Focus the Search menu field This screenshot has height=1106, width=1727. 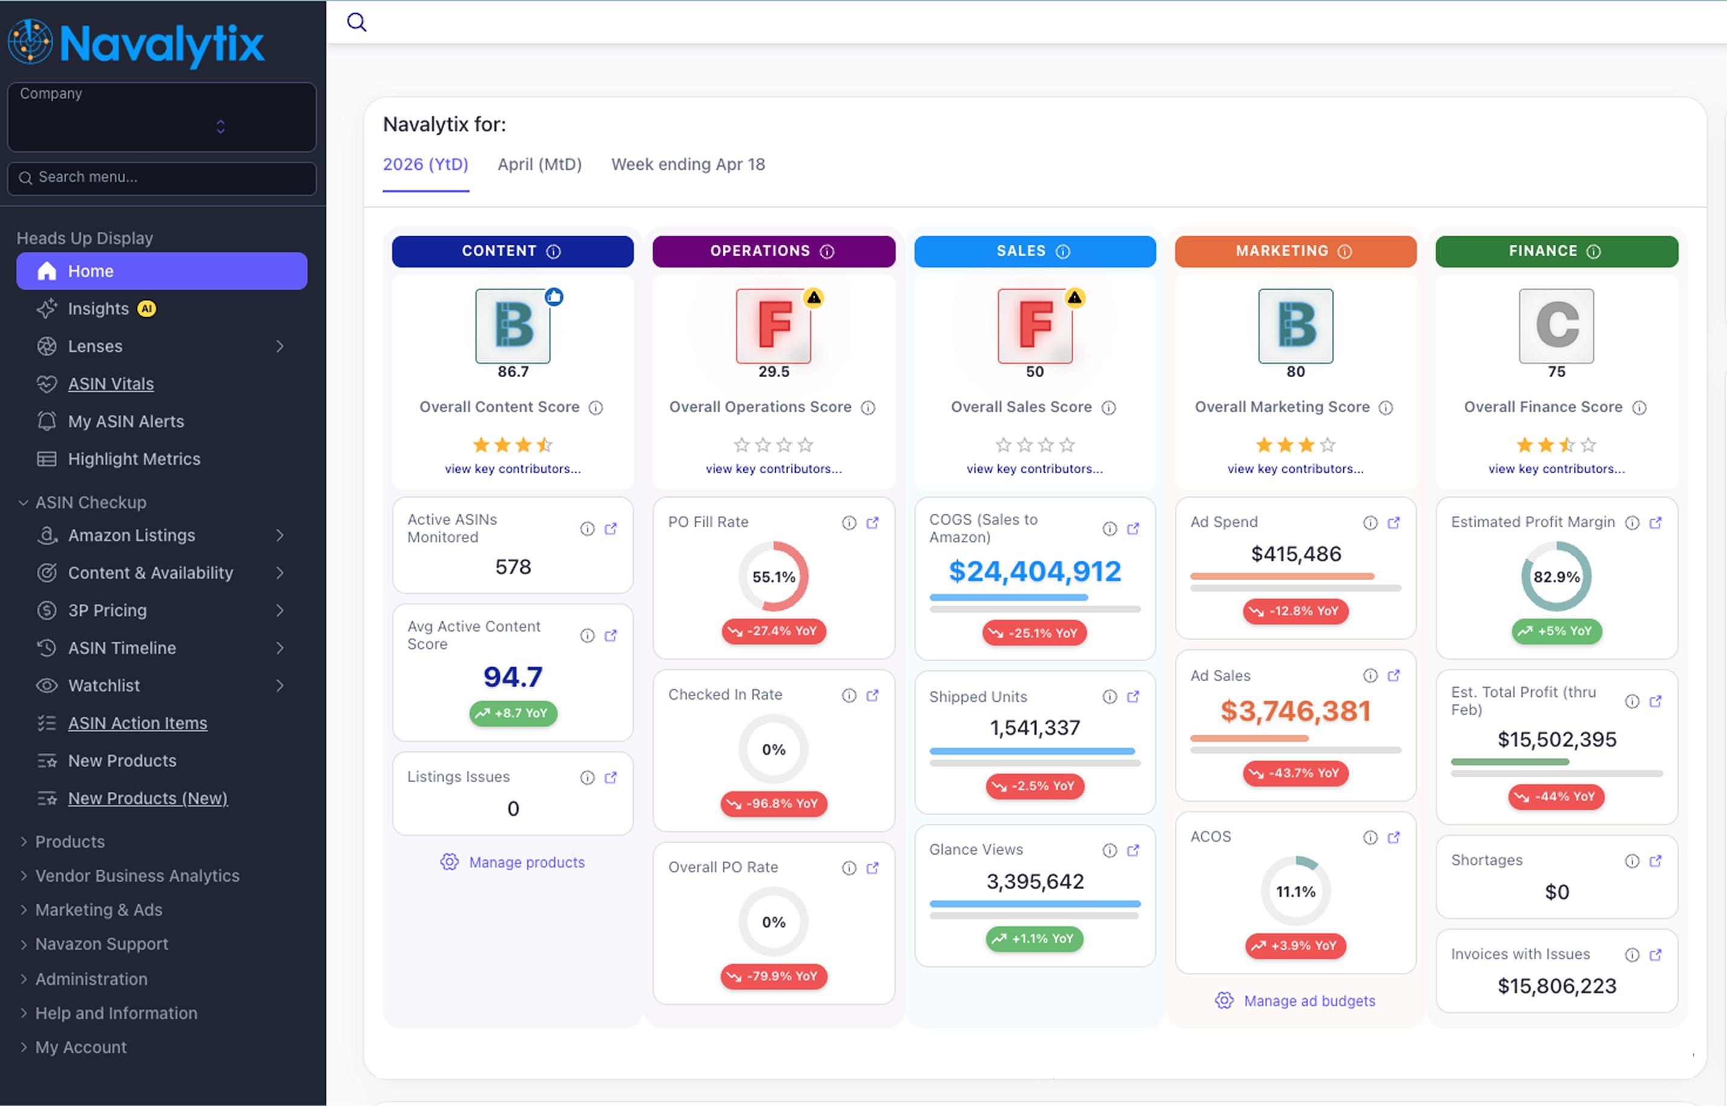pyautogui.click(x=161, y=178)
